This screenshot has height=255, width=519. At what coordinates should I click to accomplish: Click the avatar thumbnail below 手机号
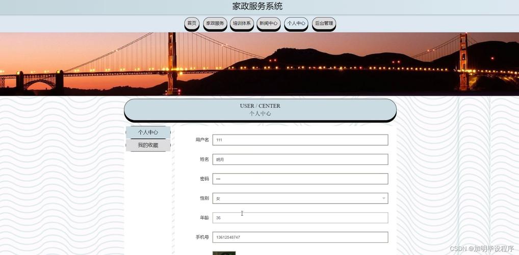click(224, 252)
